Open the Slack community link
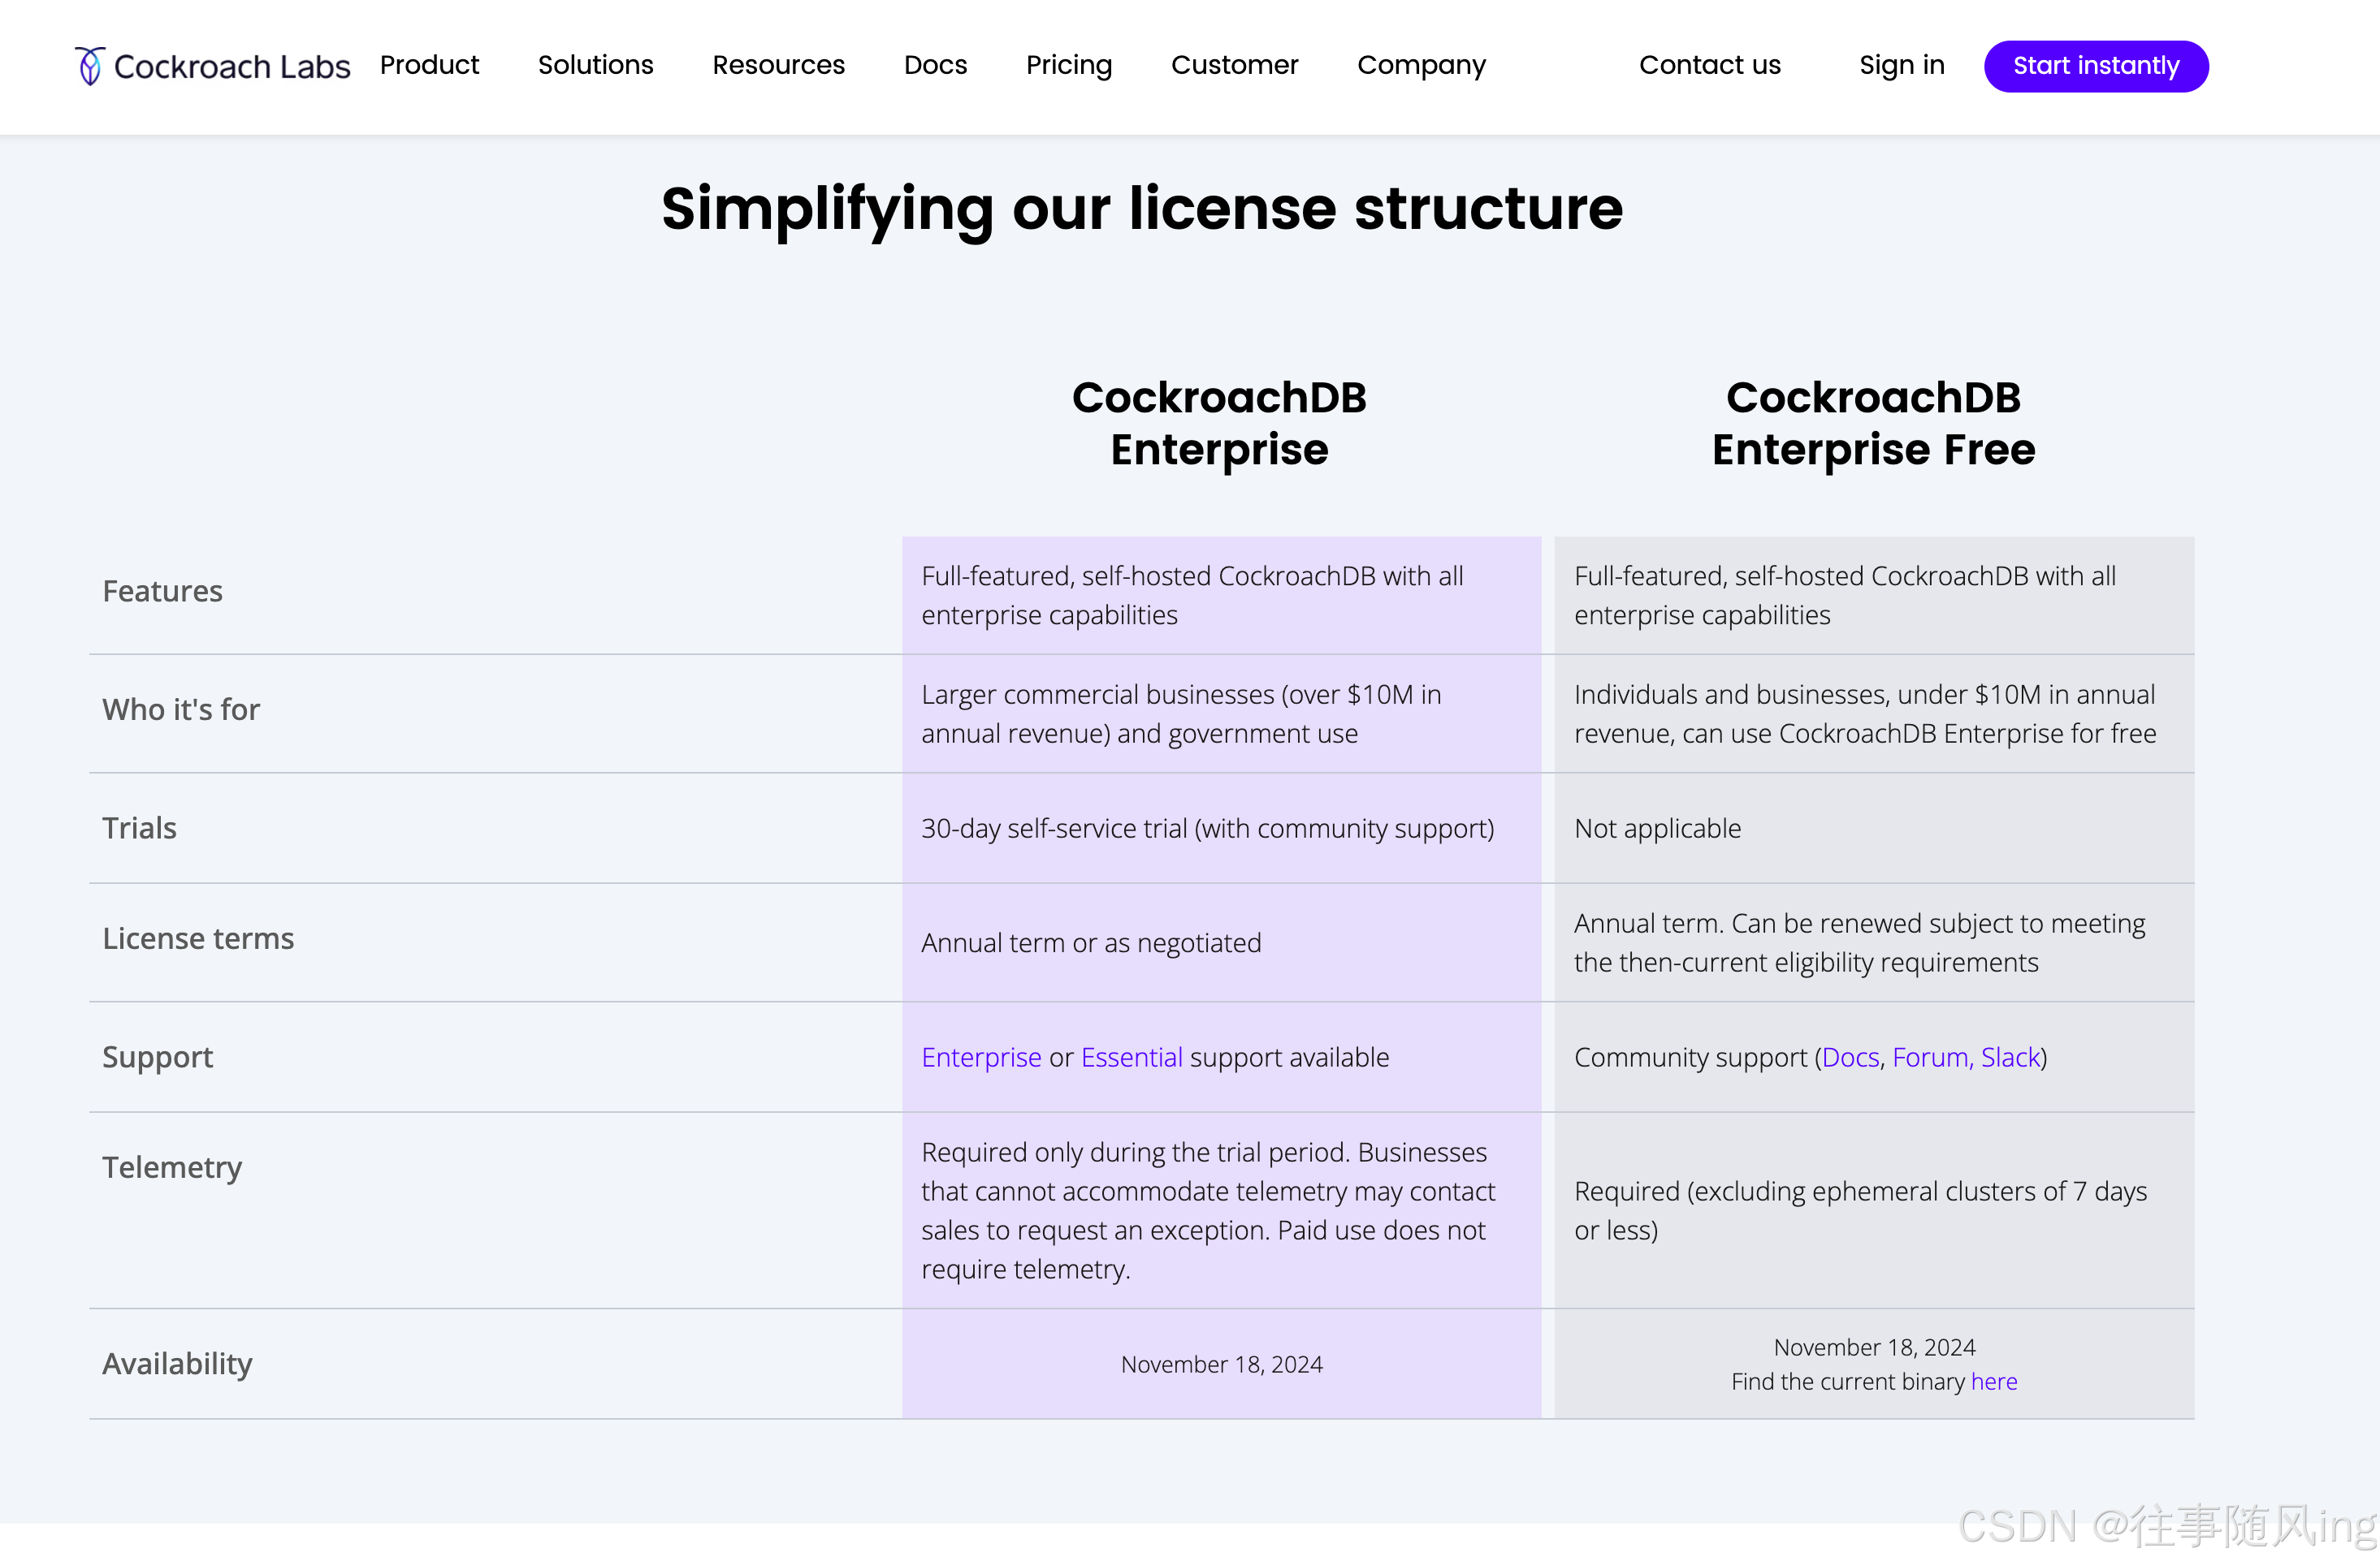The height and width of the screenshot is (1565, 2380). 2009,1056
